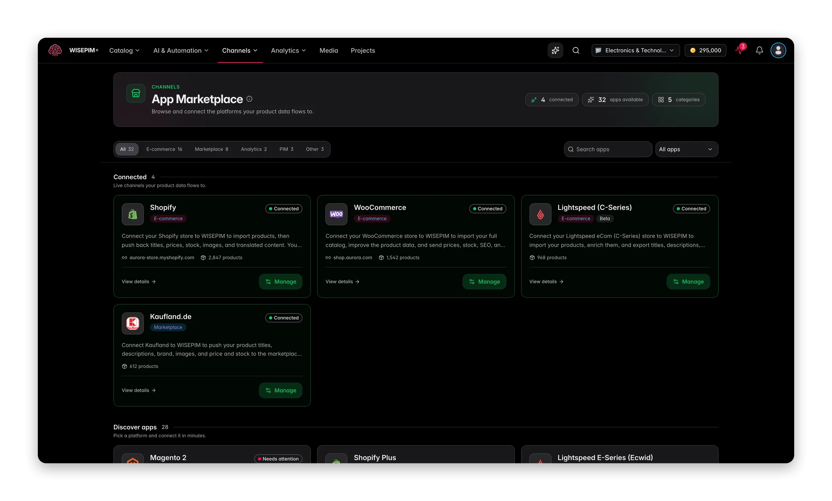Click the WooCommerce Connected status badge
This screenshot has width=832, height=501.
(x=488, y=209)
